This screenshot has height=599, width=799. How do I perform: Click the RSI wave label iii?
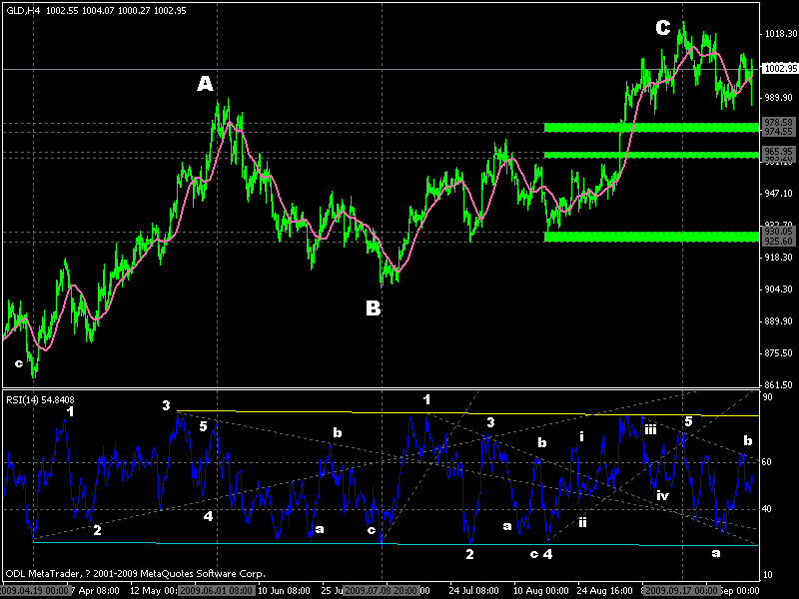coord(650,430)
